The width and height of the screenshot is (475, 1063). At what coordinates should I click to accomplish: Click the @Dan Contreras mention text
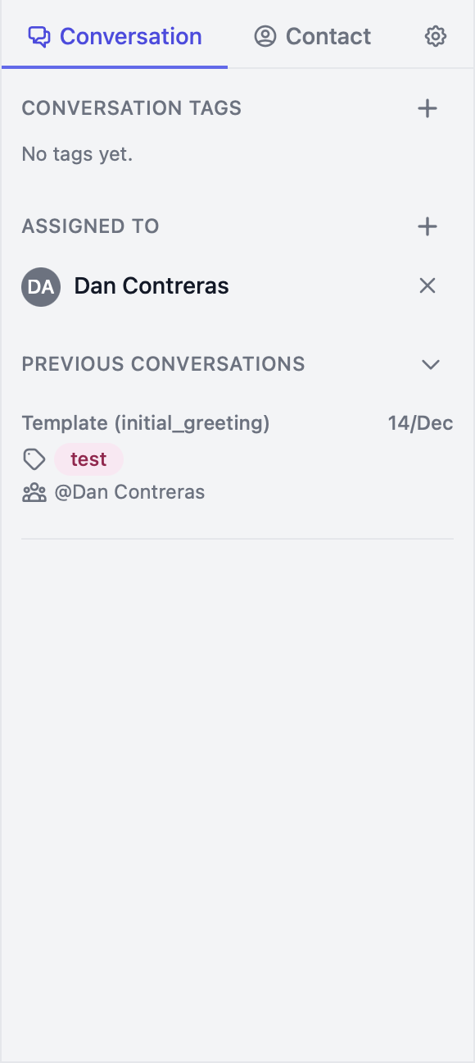pyautogui.click(x=131, y=491)
